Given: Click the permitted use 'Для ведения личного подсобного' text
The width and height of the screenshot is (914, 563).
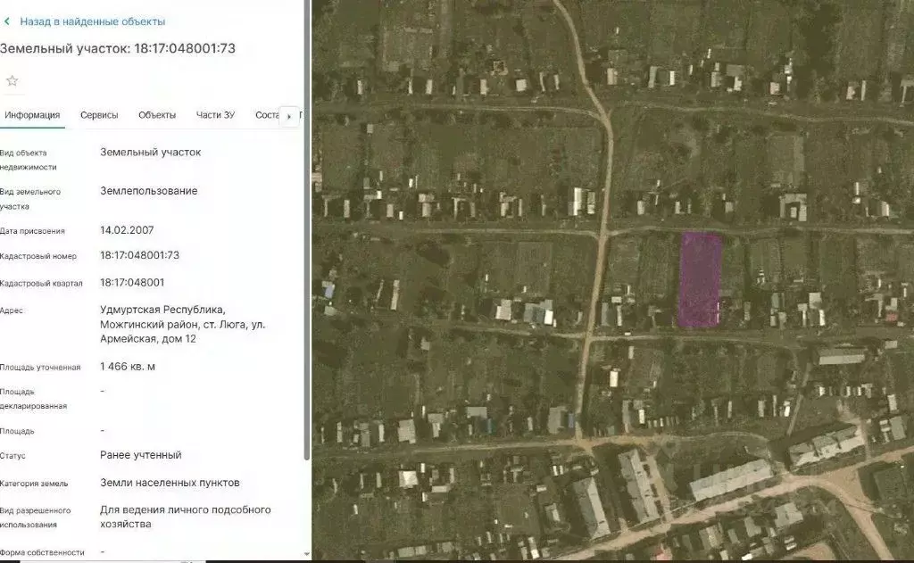Looking at the screenshot, I should click(x=186, y=510).
